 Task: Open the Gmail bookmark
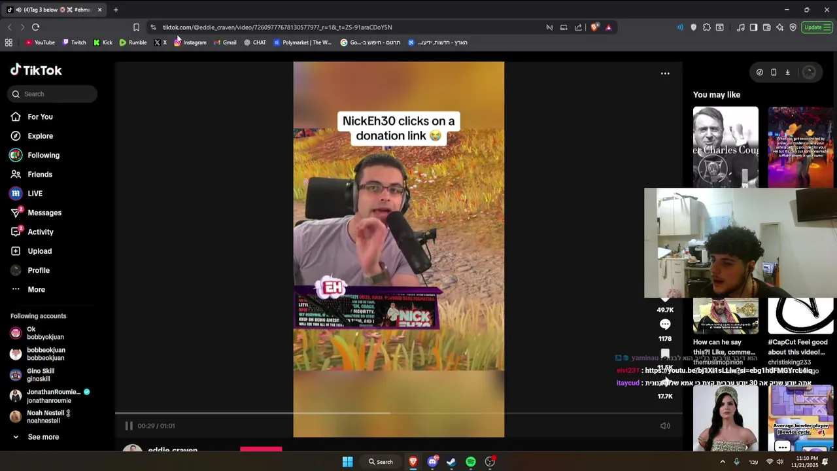[225, 43]
